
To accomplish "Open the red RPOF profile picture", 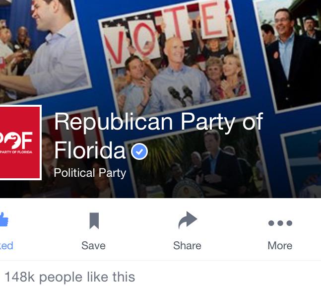I will (x=20, y=143).
